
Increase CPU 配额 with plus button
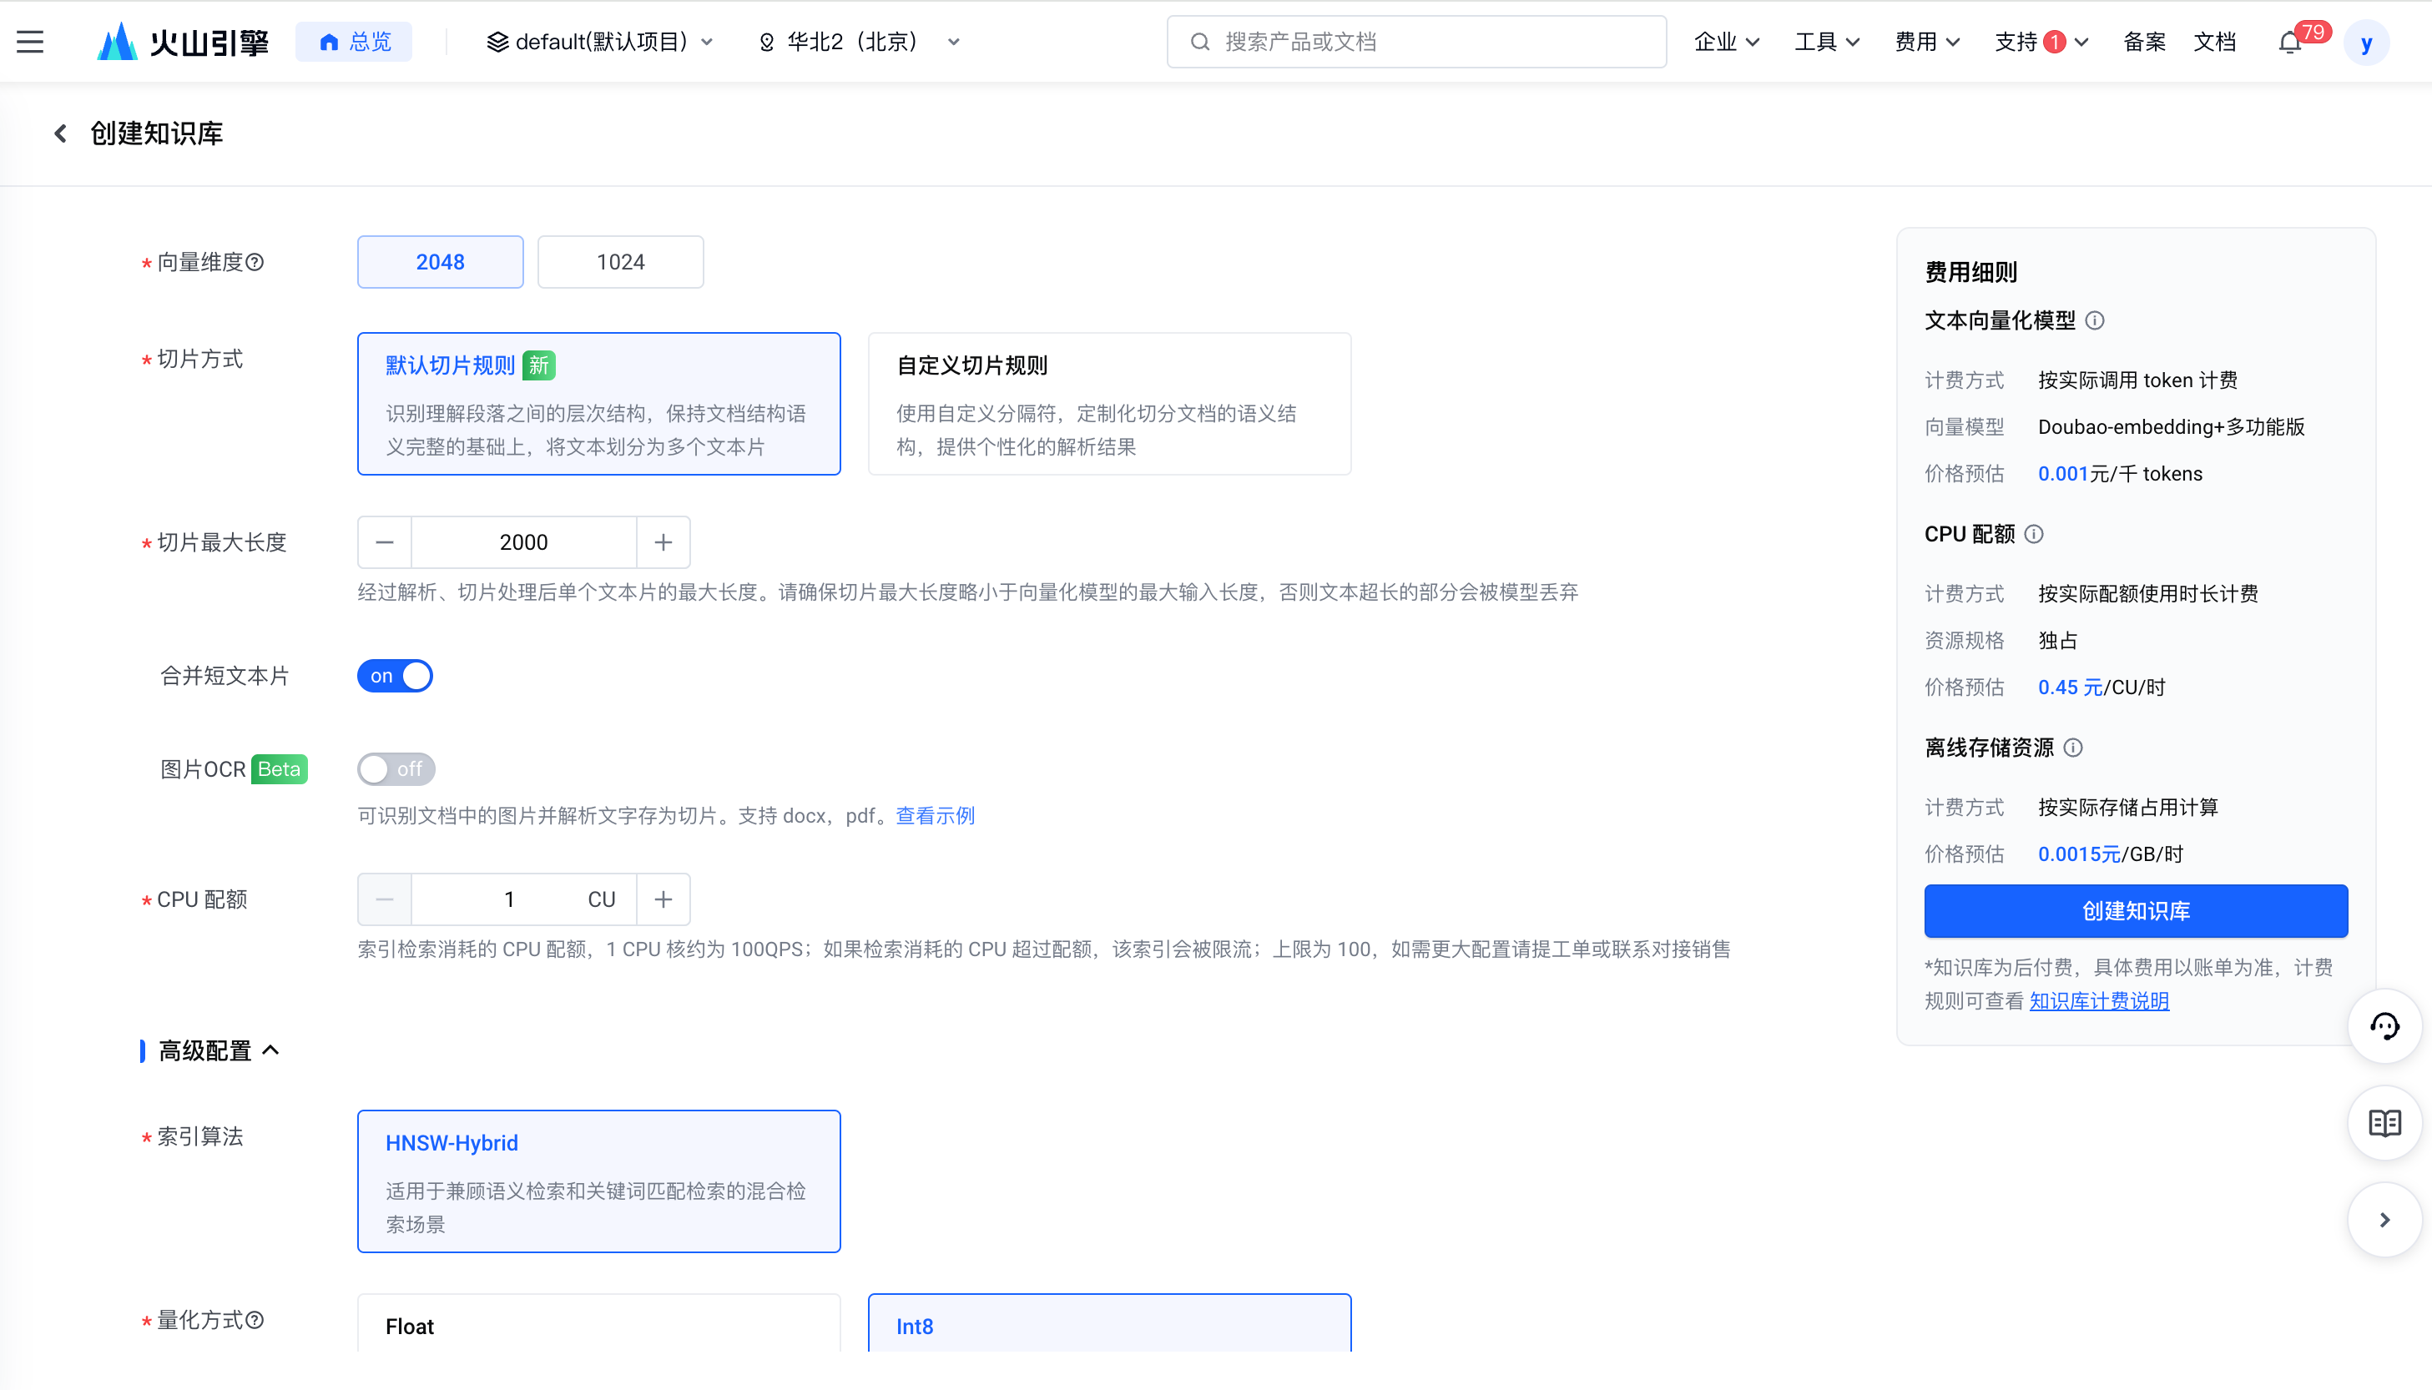(x=664, y=900)
